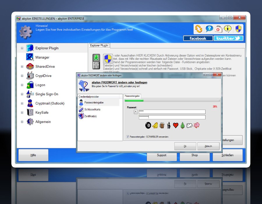Viewport: 262px width, 204px height.
Task: Click the KeySafe tree label
Action: coord(42,112)
